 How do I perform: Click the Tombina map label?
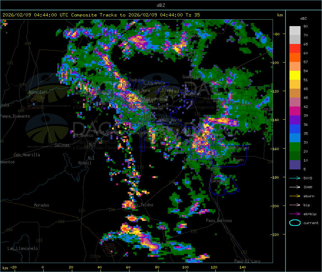(x=136, y=80)
